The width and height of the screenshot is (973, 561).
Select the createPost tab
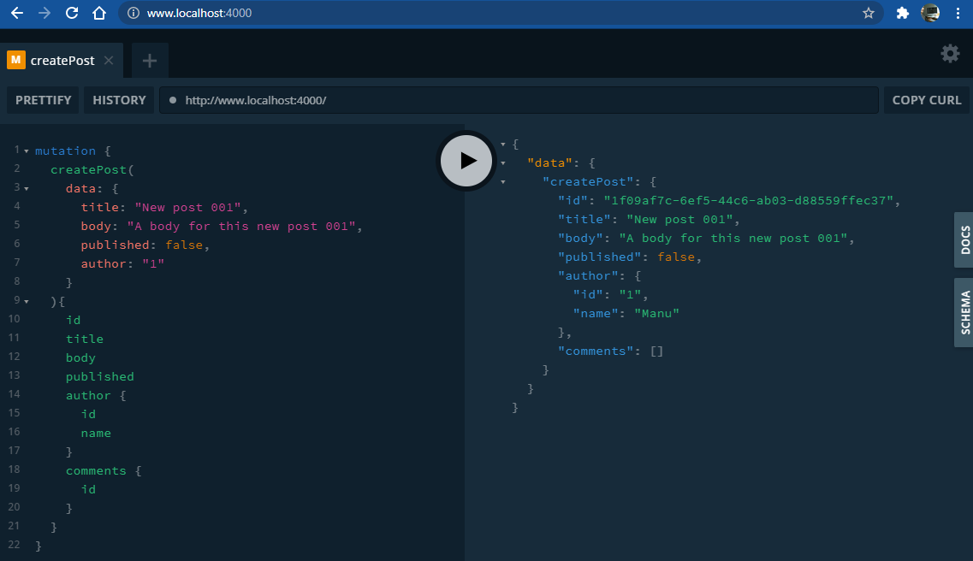pyautogui.click(x=62, y=60)
